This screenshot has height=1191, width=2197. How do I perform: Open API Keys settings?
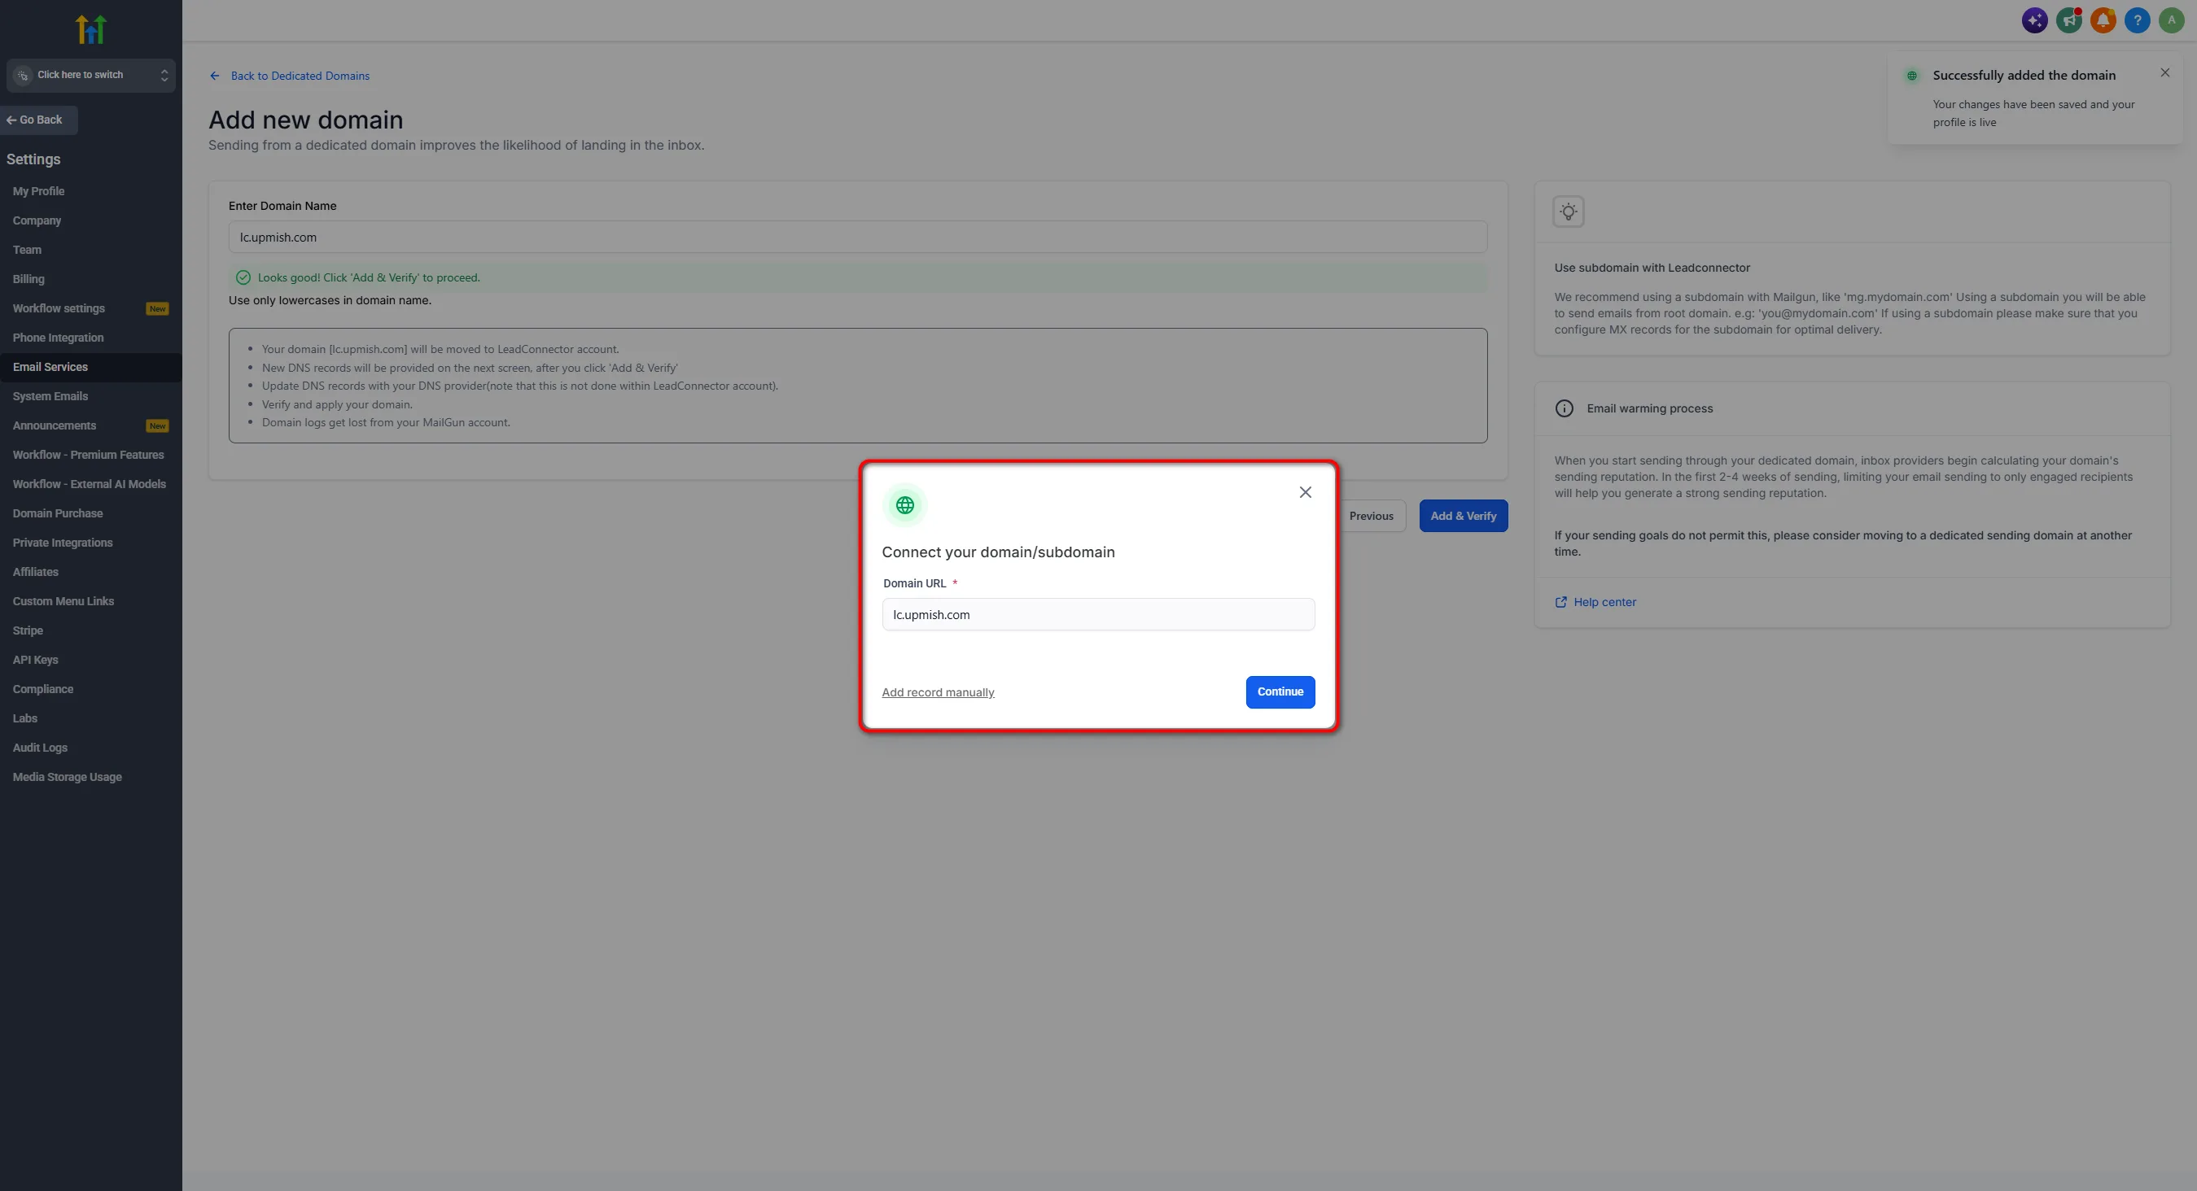pyautogui.click(x=35, y=660)
